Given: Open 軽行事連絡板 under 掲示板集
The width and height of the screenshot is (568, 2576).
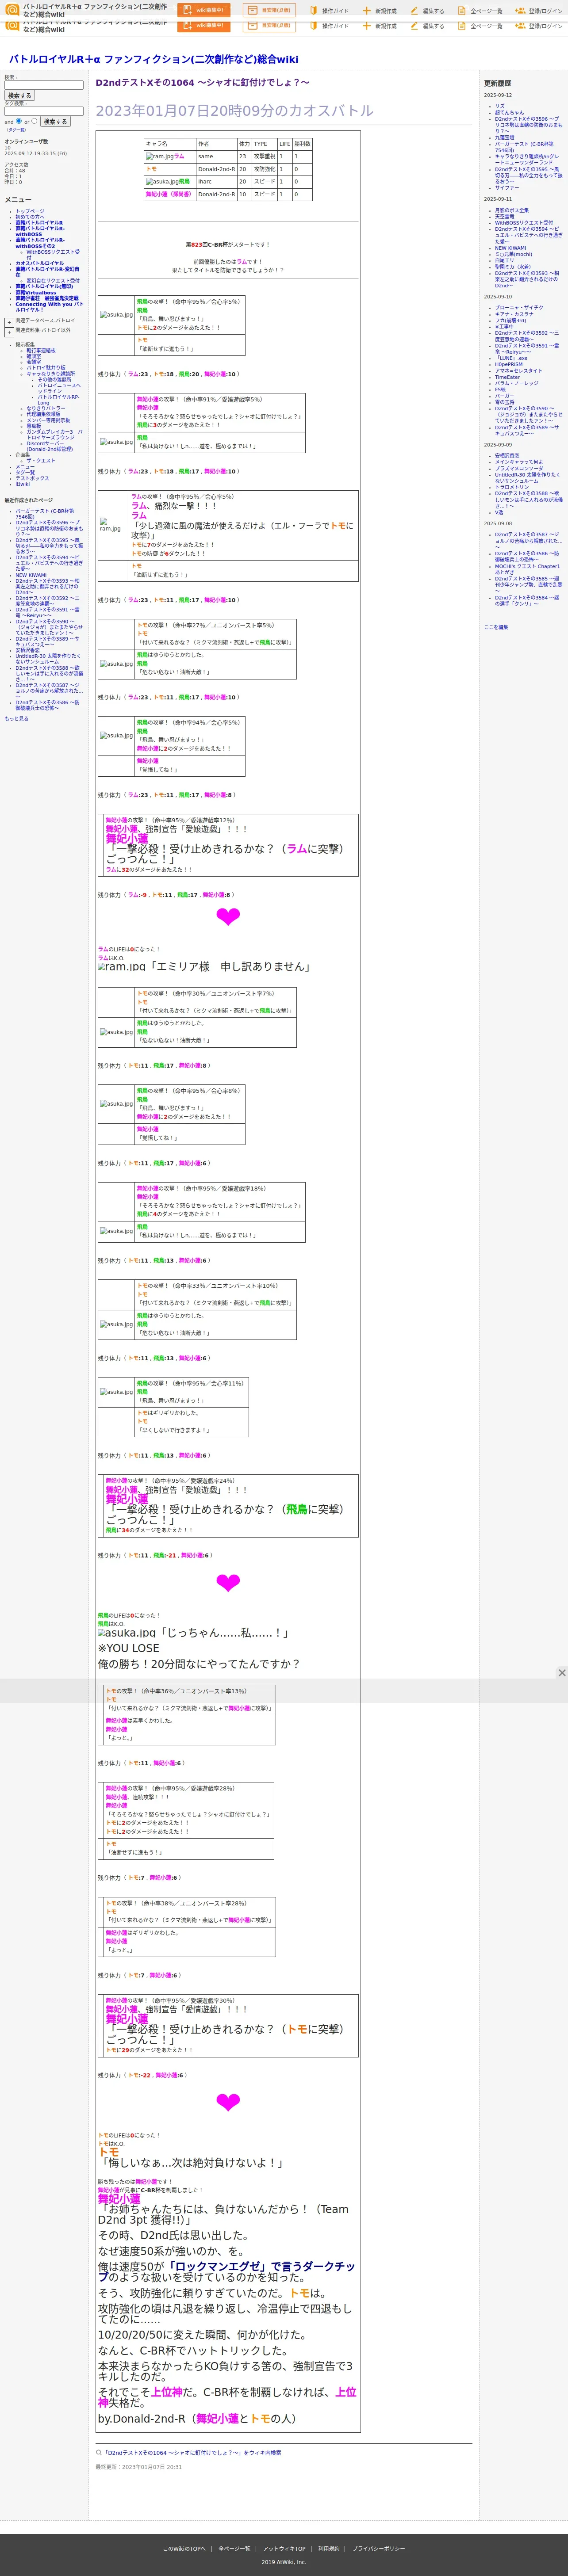Looking at the screenshot, I should (x=41, y=351).
